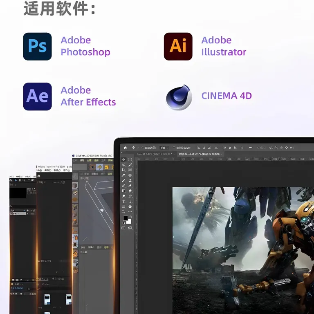Image resolution: width=314 pixels, height=314 pixels.
Task: Click After Effects Selection arrow tool
Action: click(16, 180)
